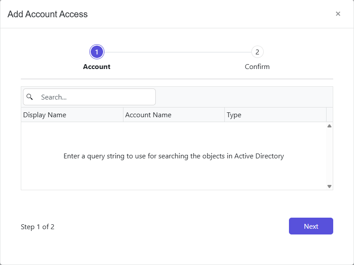This screenshot has width=354, height=265.
Task: Click step 1 circle for Account
Action: (96, 52)
